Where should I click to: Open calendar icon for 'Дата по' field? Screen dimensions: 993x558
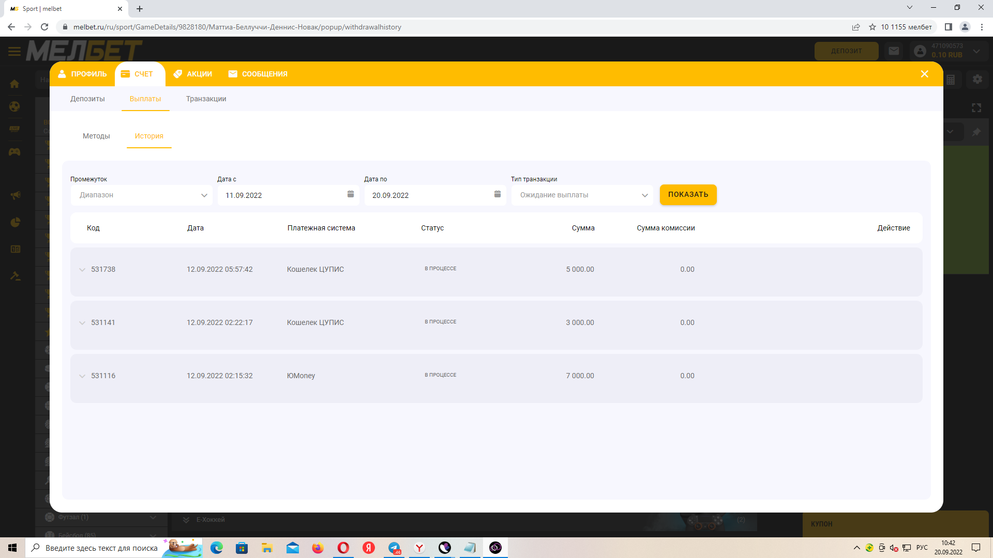(497, 194)
